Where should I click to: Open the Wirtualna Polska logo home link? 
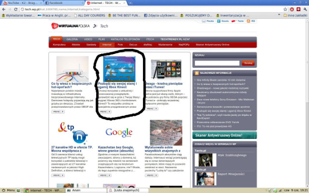click(70, 26)
